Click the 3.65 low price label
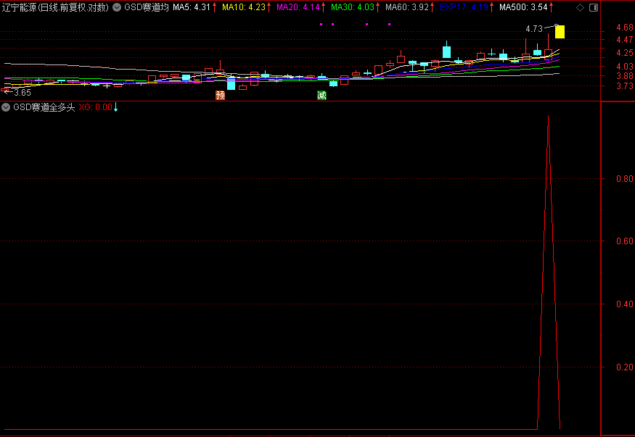Image resolution: width=635 pixels, height=437 pixels. point(22,92)
